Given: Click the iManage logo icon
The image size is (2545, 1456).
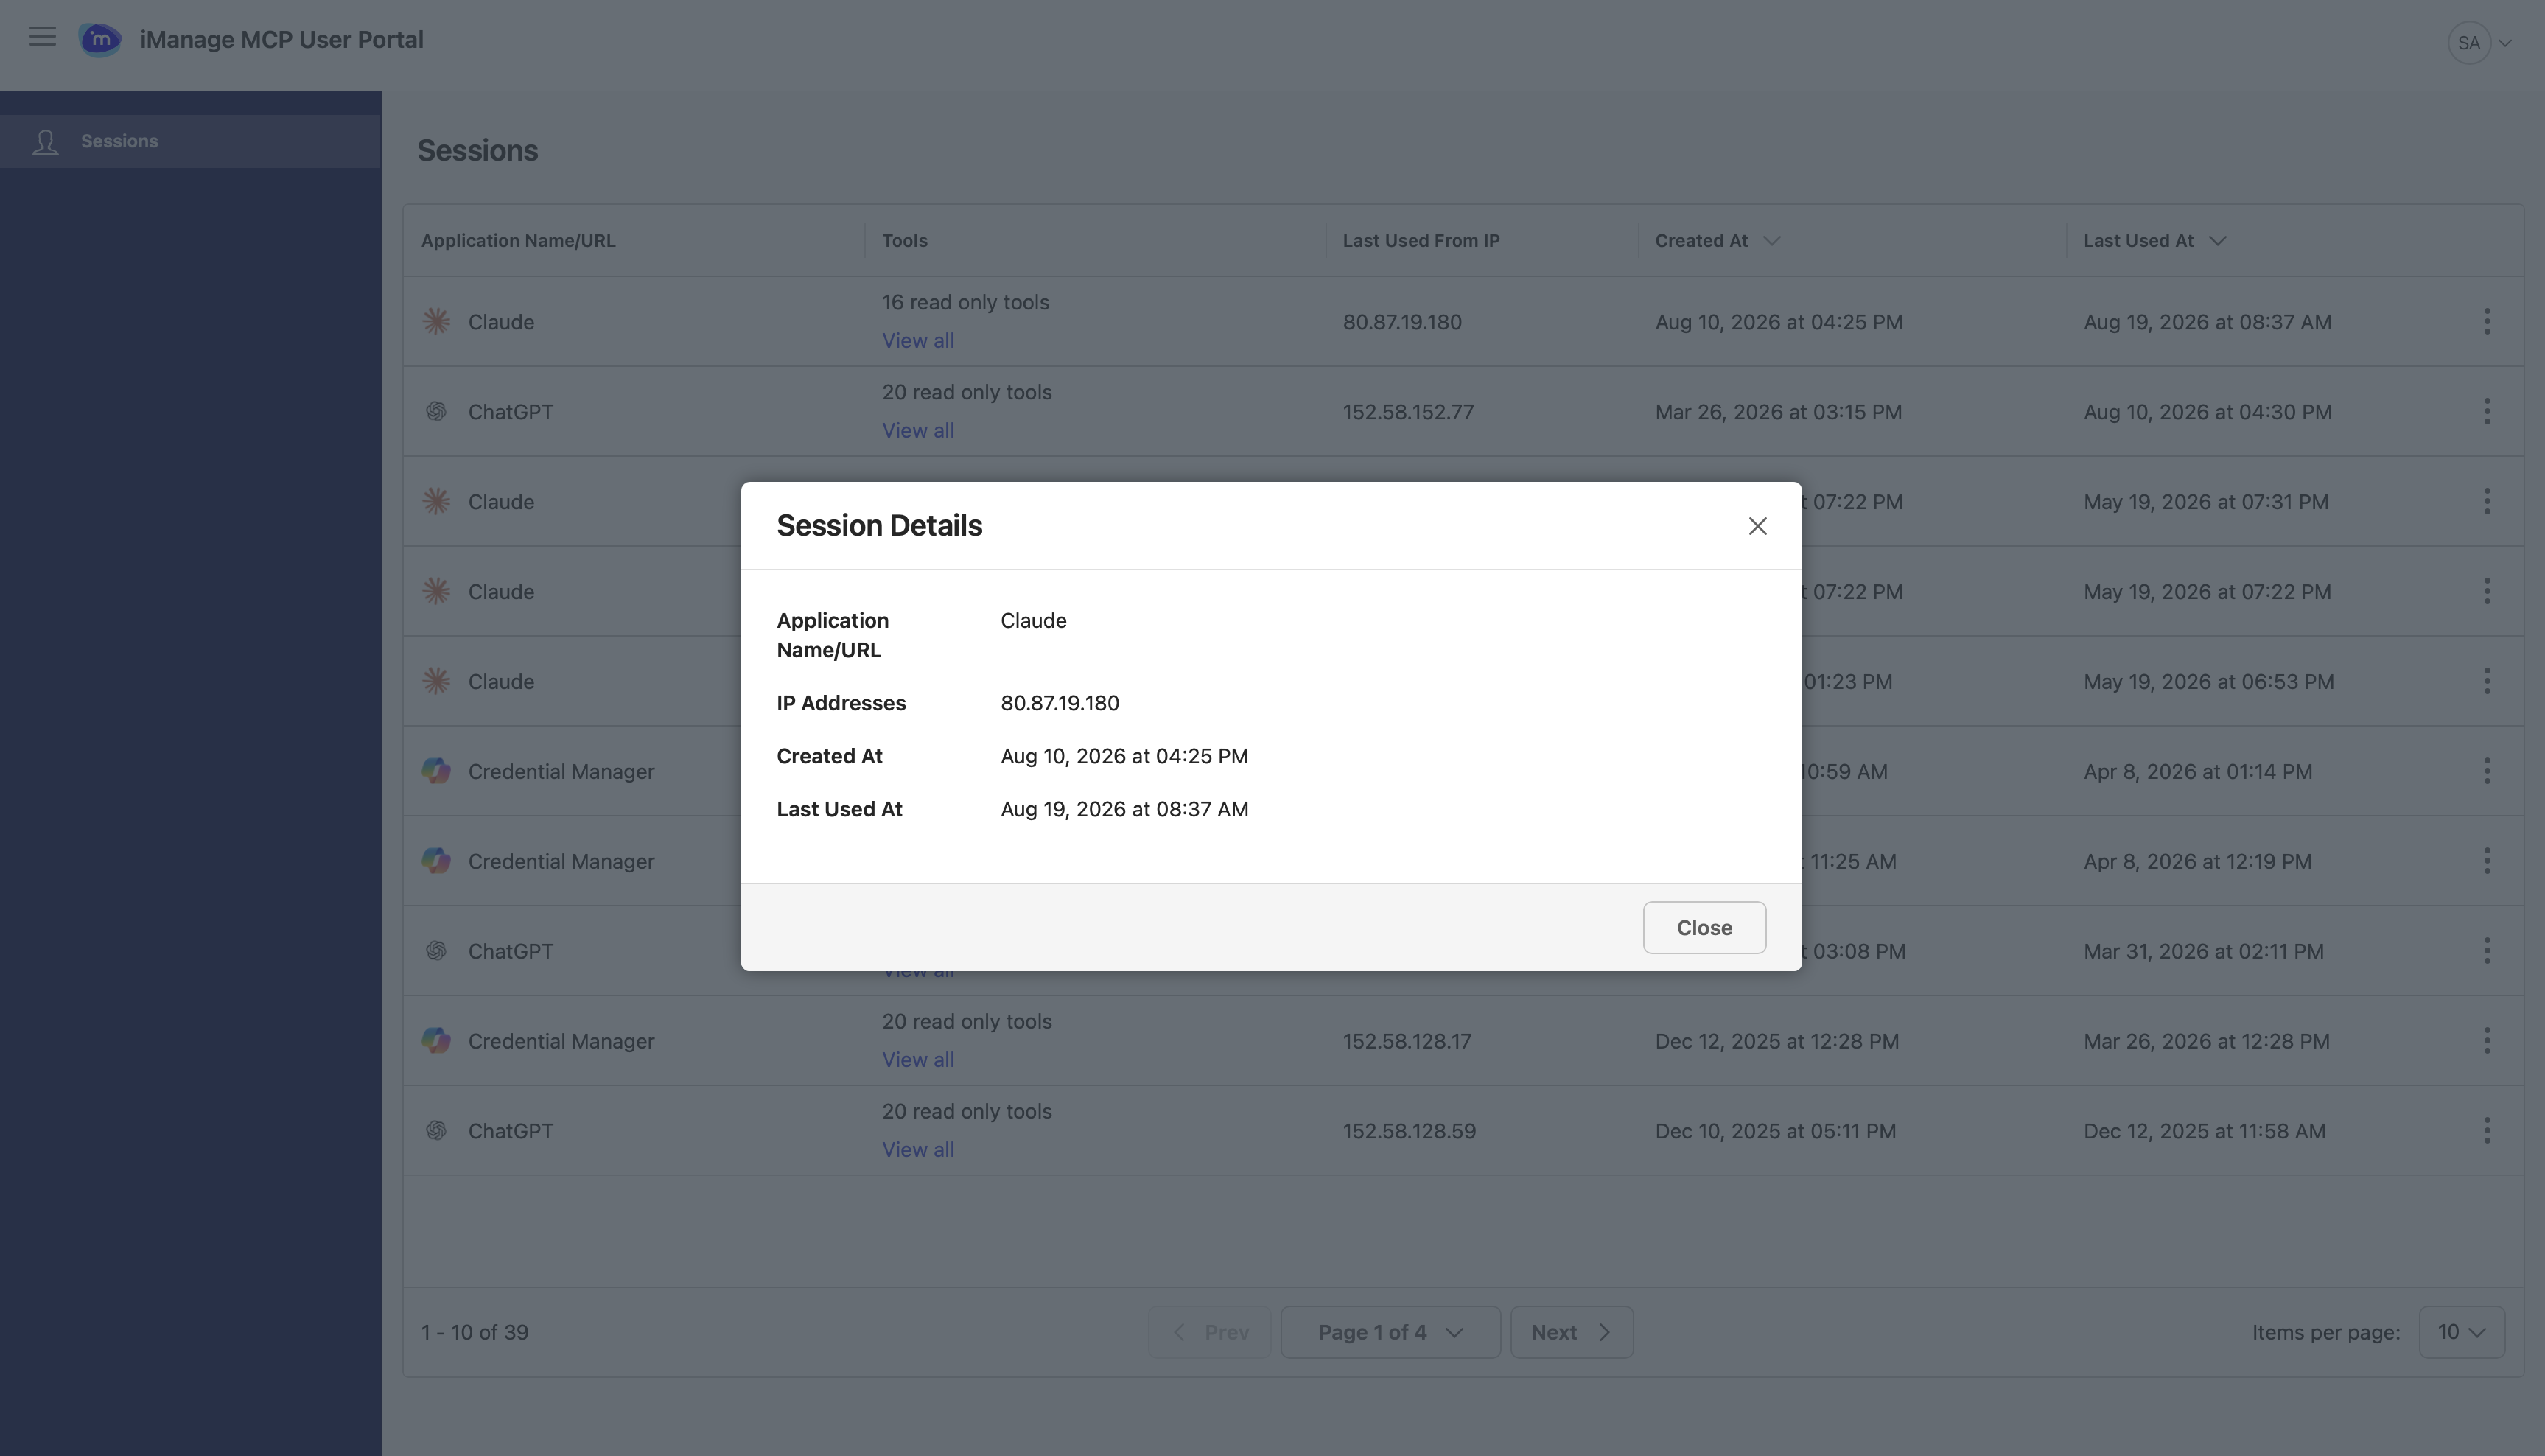Looking at the screenshot, I should [100, 40].
